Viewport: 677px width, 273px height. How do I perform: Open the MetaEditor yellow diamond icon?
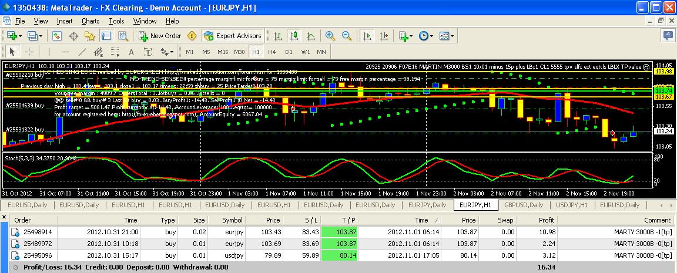(193, 36)
